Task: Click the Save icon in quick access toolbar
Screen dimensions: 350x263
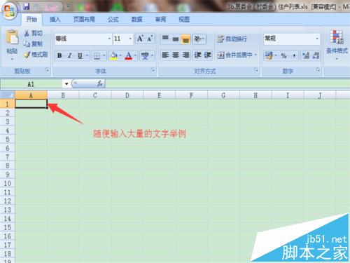Action: [x=26, y=6]
